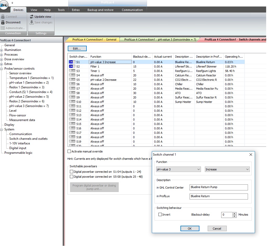
Task: Toggle the ON switch icon for S2
Action: click(x=72, y=67)
